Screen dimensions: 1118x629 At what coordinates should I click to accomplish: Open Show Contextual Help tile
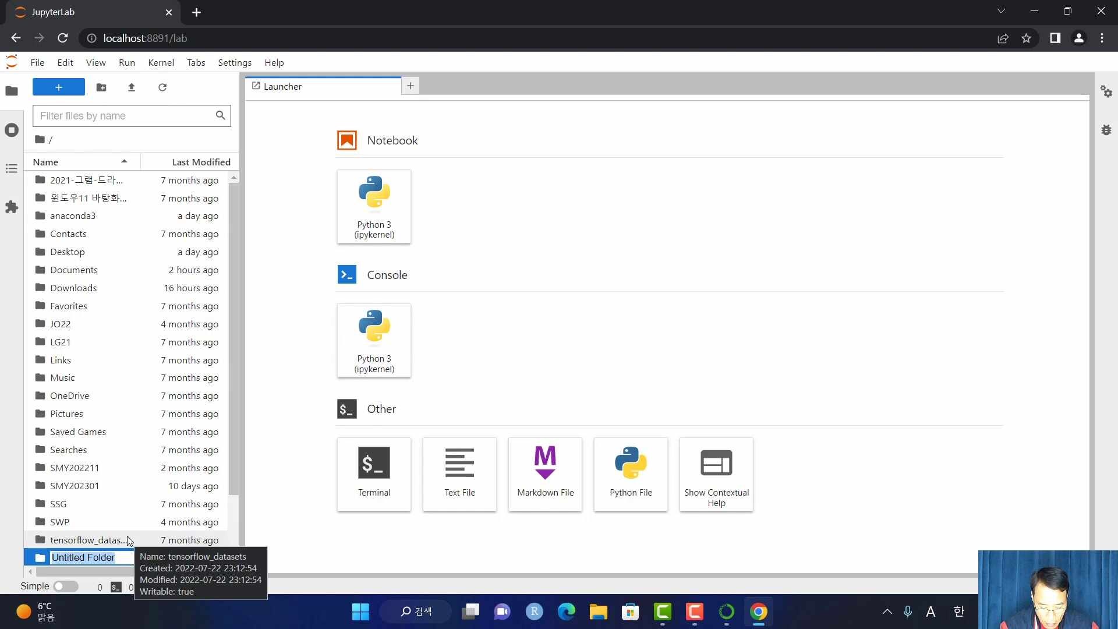point(716,475)
